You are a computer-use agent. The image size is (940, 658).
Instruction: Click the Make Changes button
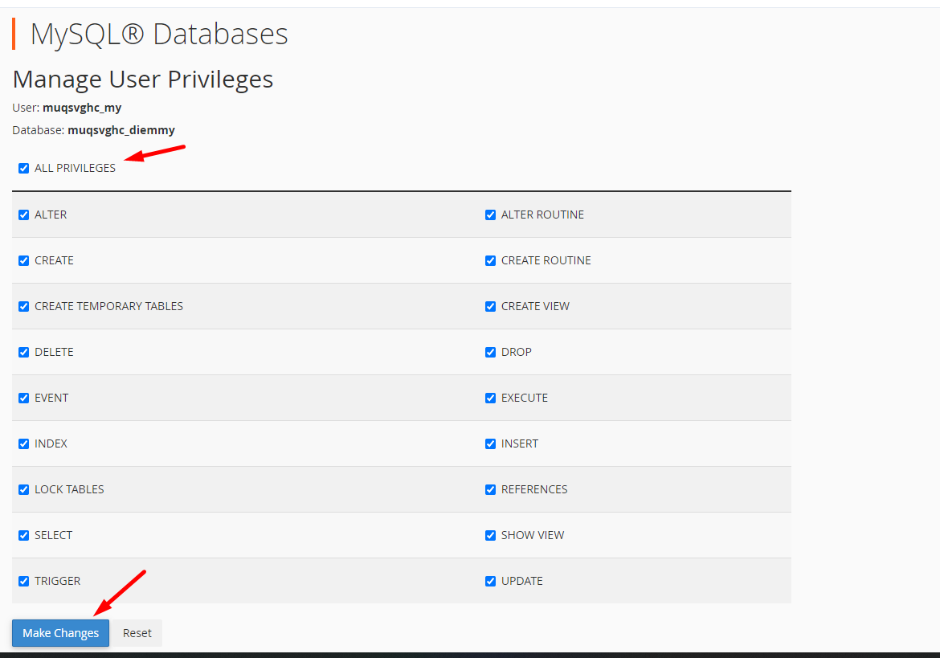(61, 633)
